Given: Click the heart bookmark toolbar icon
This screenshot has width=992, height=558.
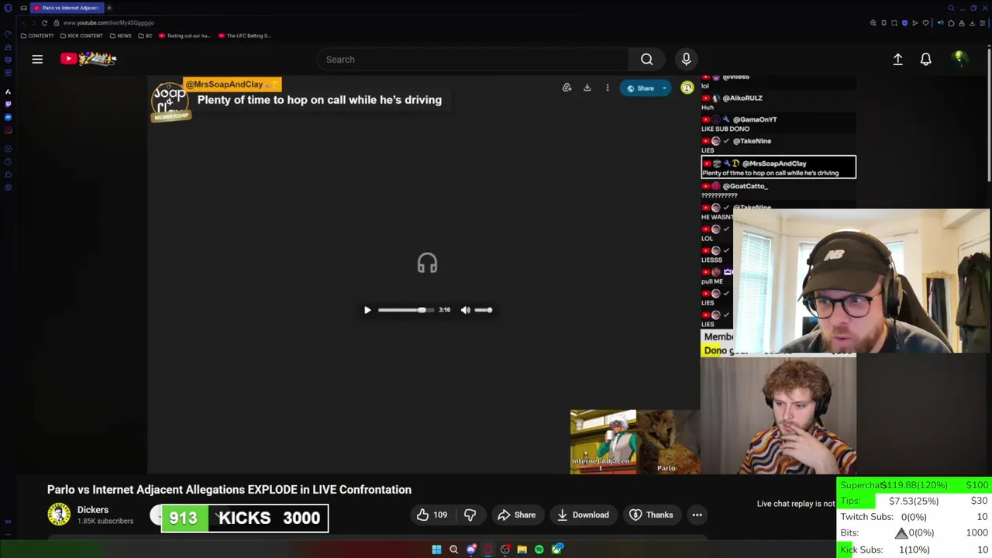Looking at the screenshot, I should [x=925, y=23].
